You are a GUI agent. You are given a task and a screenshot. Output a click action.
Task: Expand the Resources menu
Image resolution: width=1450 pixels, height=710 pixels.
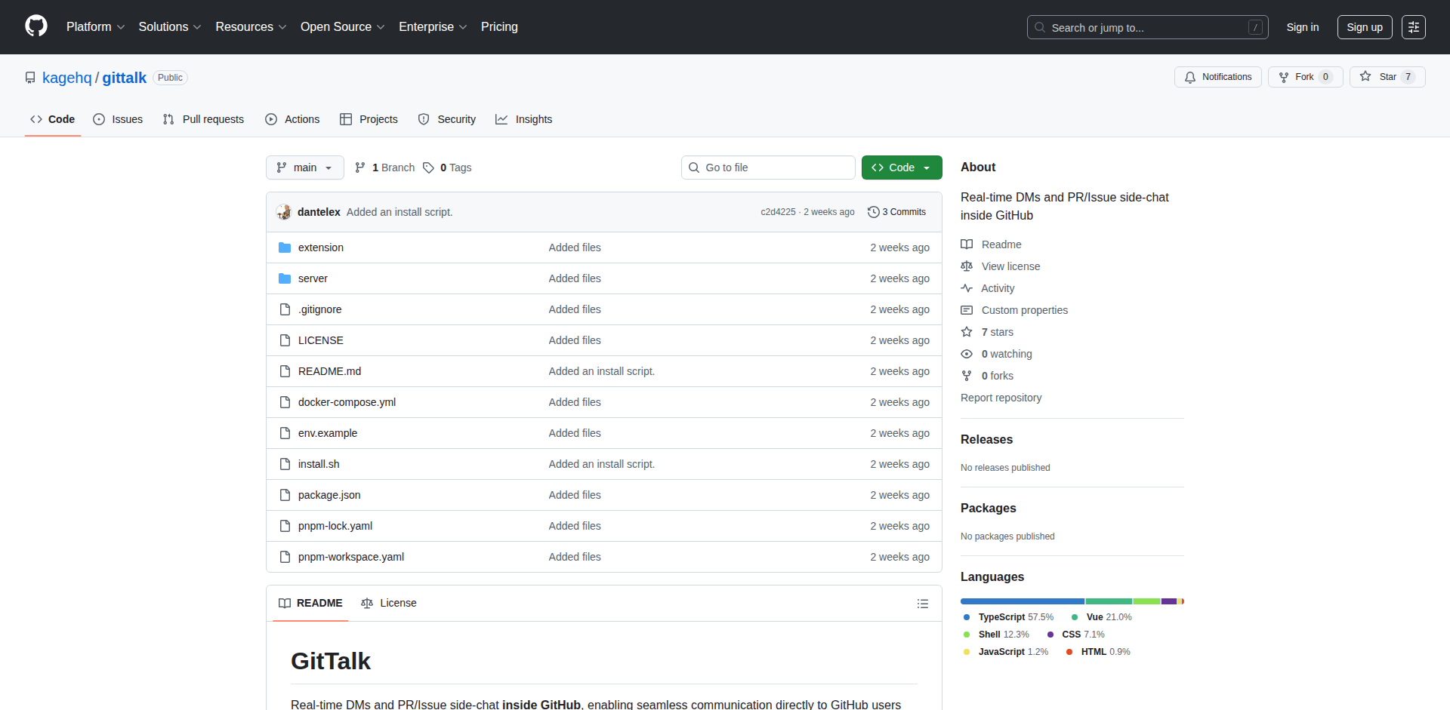tap(251, 27)
